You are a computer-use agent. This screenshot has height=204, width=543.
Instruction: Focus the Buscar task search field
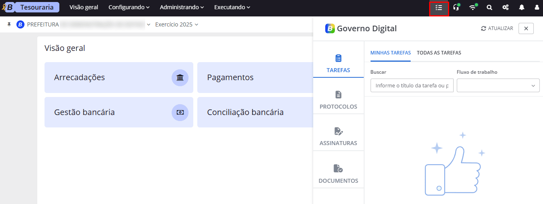[412, 85]
